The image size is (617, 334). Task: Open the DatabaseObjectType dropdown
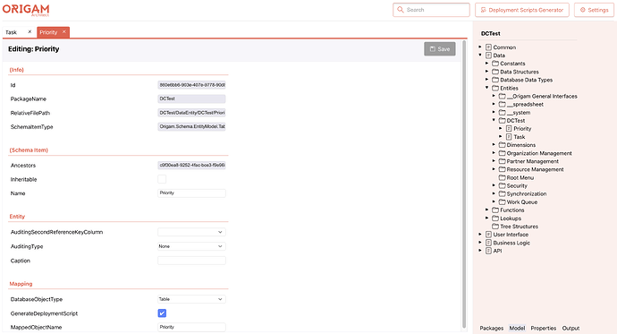191,299
